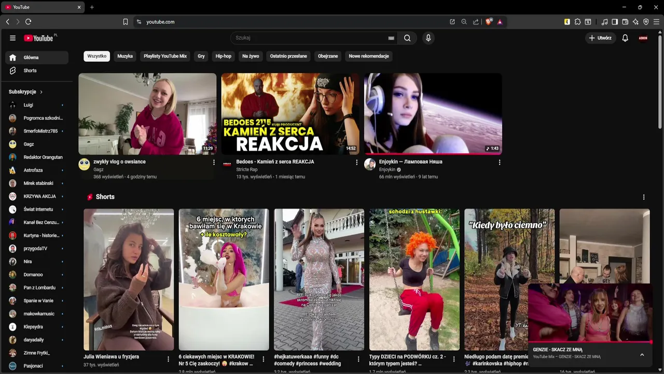Open options for Typy DZIECI na PODWÓRKU short
This screenshot has height=374, width=664.
[x=454, y=359]
